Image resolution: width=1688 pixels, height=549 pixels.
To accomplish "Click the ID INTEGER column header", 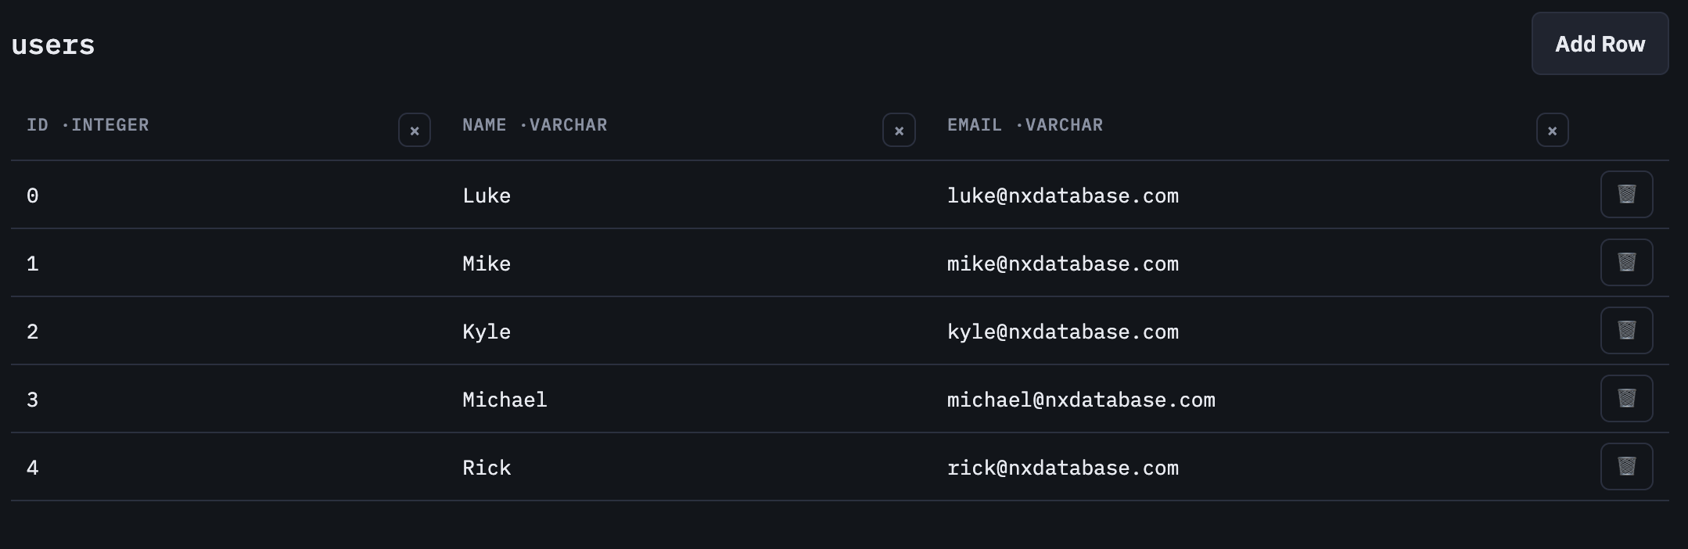I will (x=88, y=125).
